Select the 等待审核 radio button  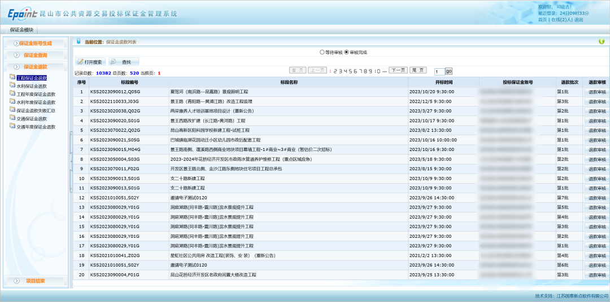click(x=322, y=52)
